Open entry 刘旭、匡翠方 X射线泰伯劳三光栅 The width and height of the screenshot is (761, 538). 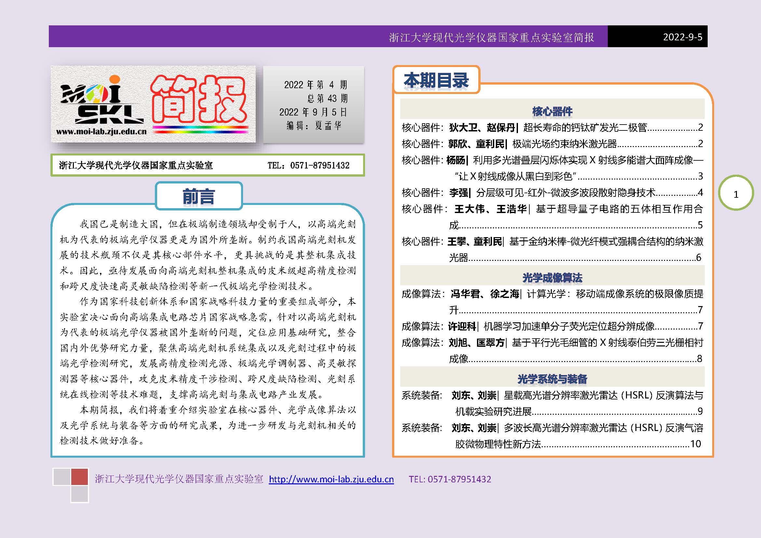552,350
